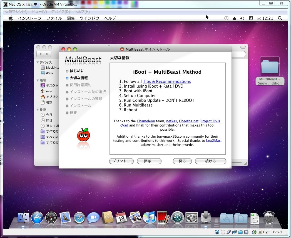The height and width of the screenshot is (238, 291).
Task: Open the ファイル menu
Action: tap(54, 18)
